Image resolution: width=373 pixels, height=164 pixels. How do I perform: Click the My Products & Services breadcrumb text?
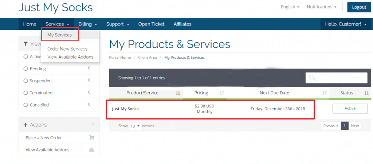click(184, 57)
